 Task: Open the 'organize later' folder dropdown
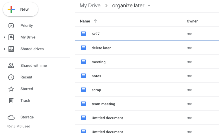[149, 6]
